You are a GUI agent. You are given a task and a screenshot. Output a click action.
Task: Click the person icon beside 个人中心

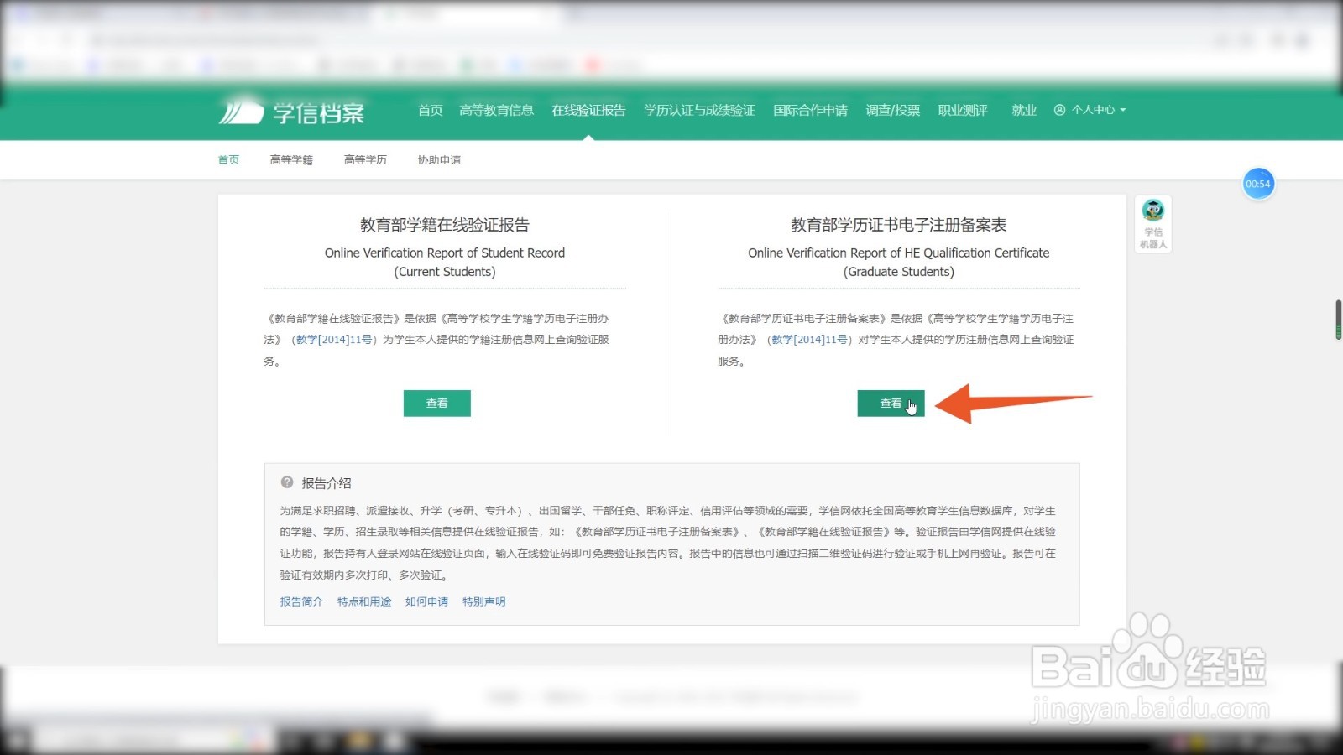[x=1060, y=110]
